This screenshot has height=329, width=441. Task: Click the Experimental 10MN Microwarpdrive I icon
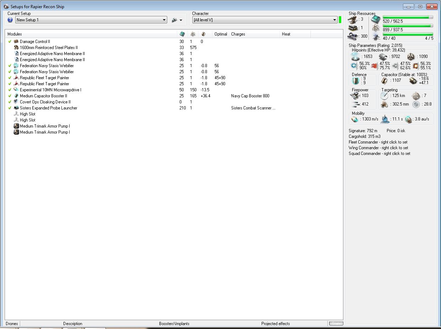16,90
